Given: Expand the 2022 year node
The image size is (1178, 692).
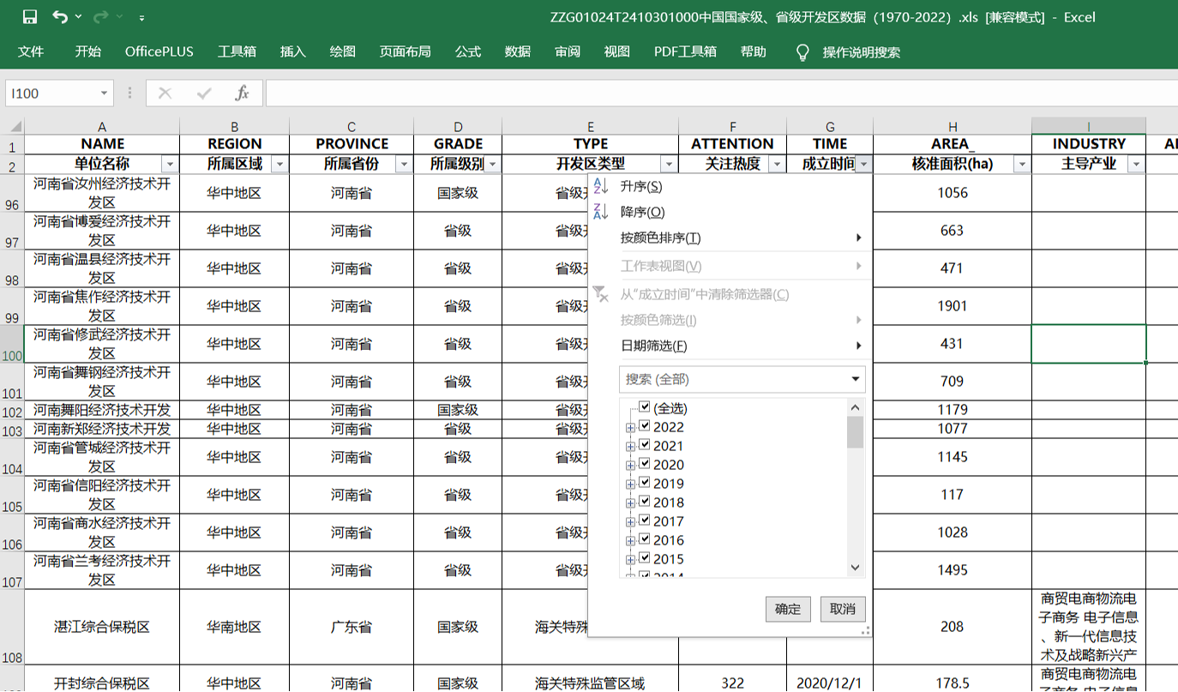Looking at the screenshot, I should click(x=630, y=427).
